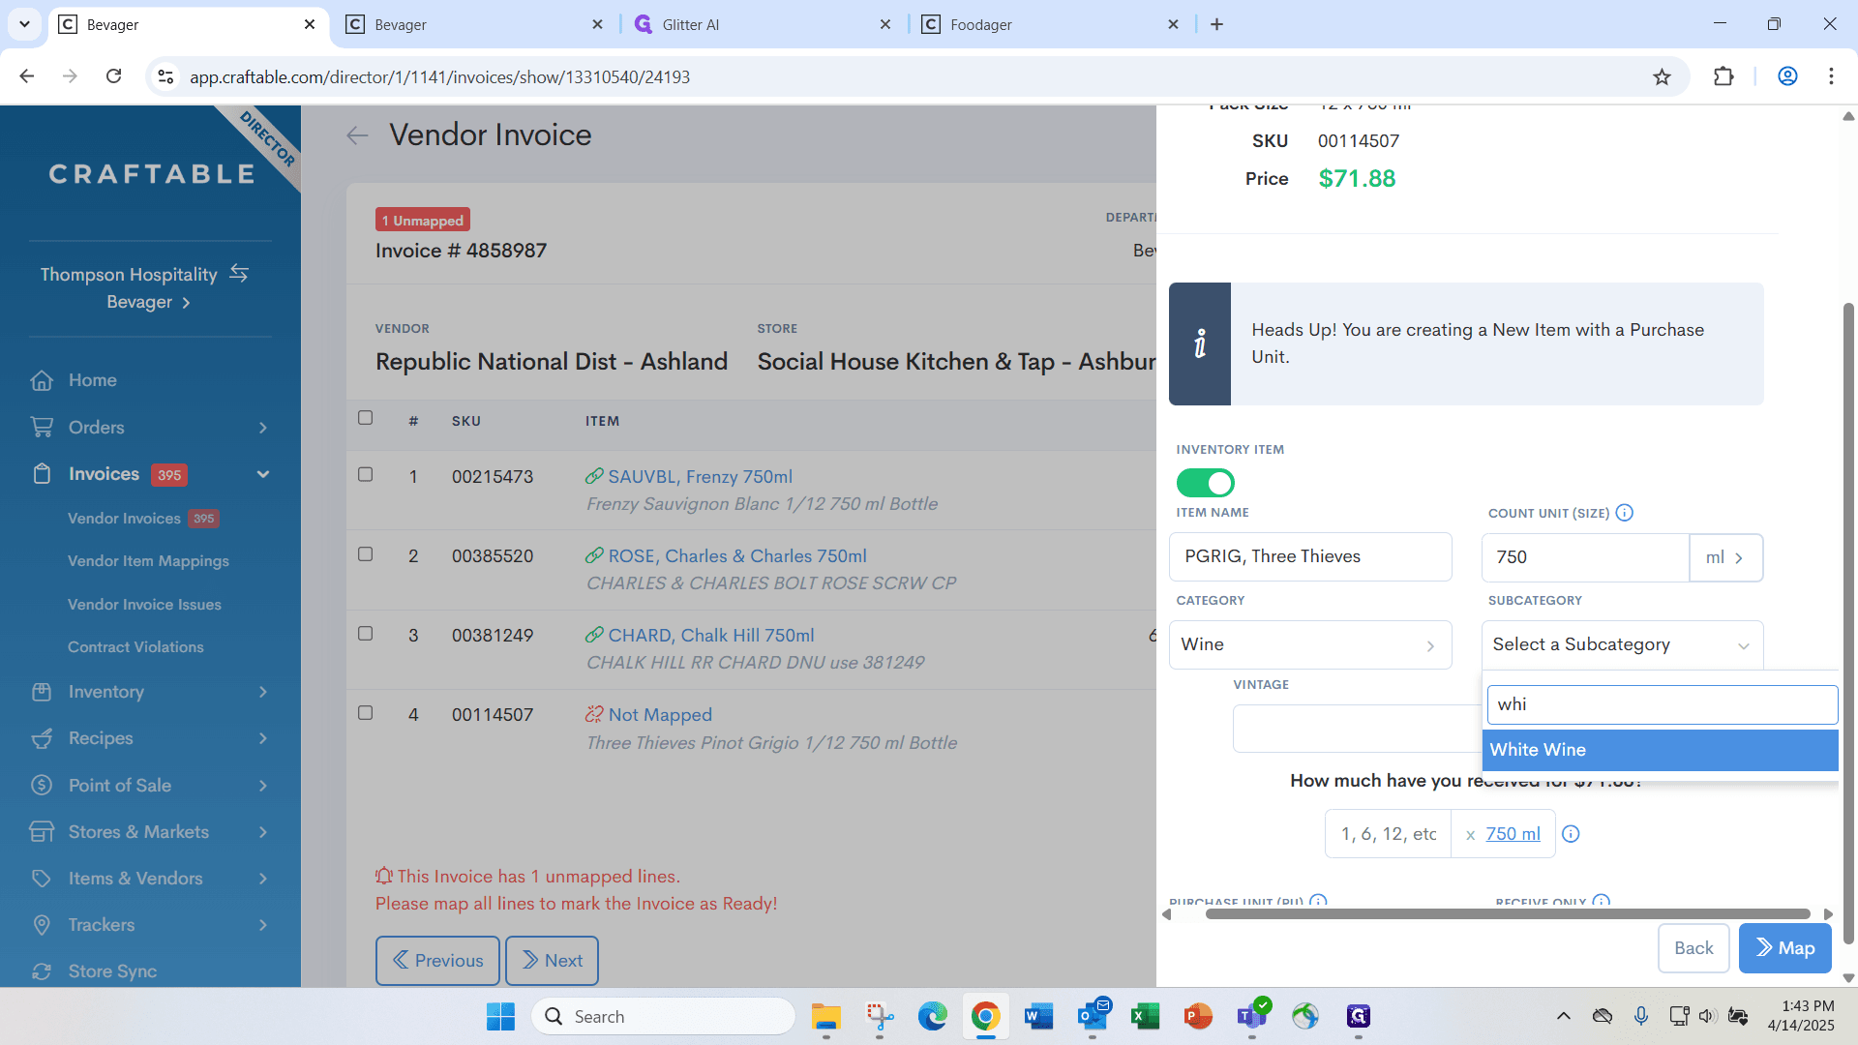1858x1045 pixels.
Task: Expand the Stores & Markets chevron
Action: click(263, 832)
